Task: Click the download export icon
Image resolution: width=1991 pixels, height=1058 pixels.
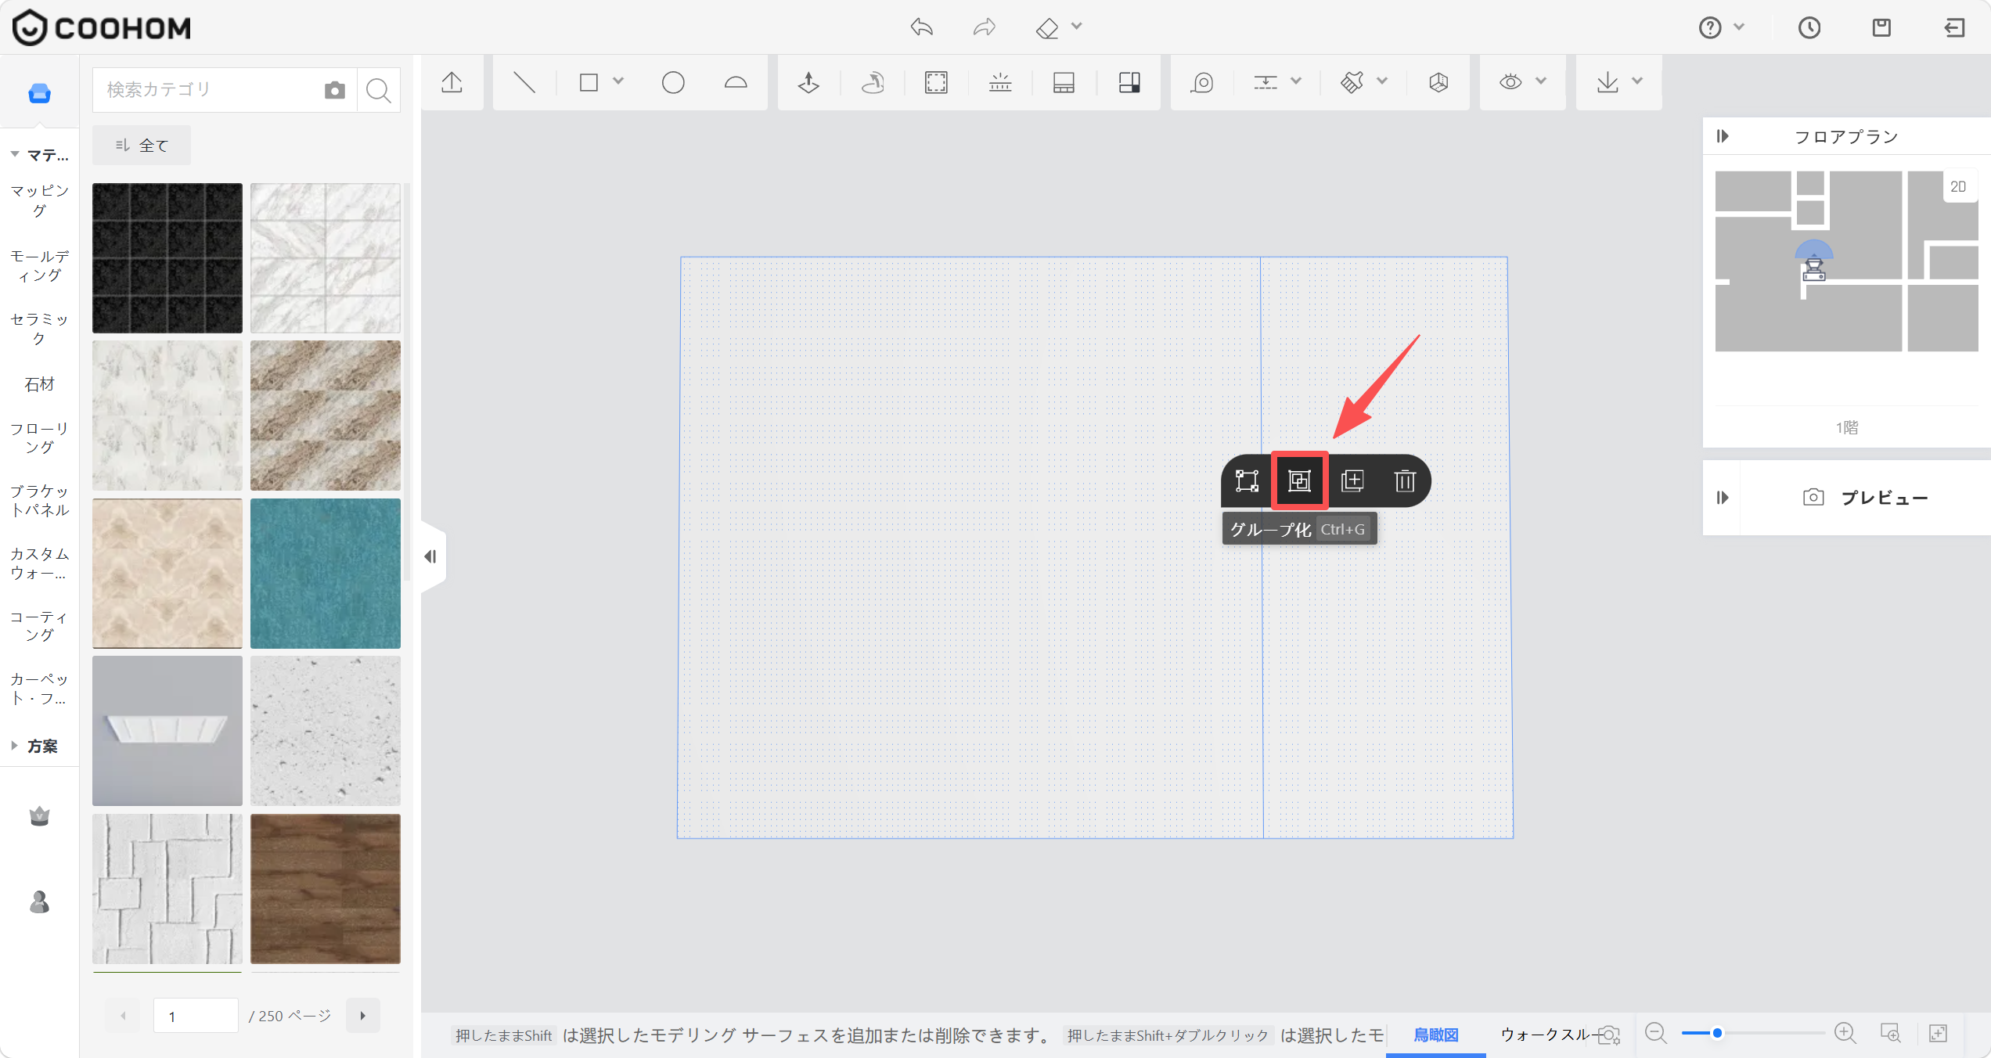Action: click(x=1608, y=82)
